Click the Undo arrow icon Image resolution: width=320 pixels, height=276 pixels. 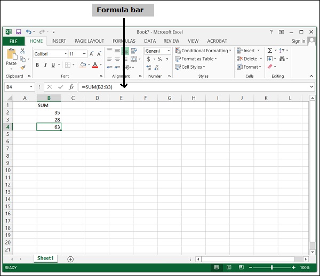29,32
